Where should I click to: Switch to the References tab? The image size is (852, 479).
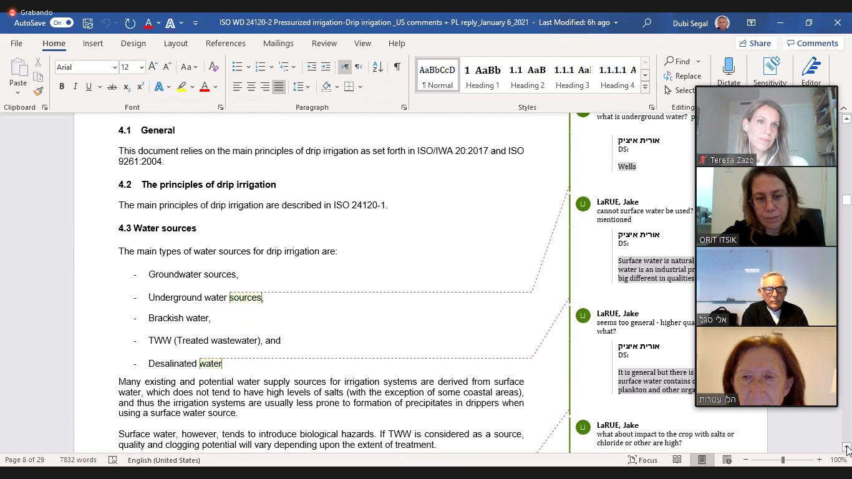pos(225,44)
